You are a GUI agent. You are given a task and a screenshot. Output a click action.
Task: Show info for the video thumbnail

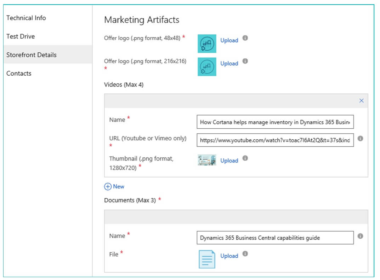pos(245,158)
